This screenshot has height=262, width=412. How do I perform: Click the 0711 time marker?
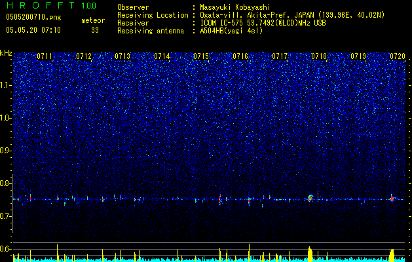tap(45, 56)
